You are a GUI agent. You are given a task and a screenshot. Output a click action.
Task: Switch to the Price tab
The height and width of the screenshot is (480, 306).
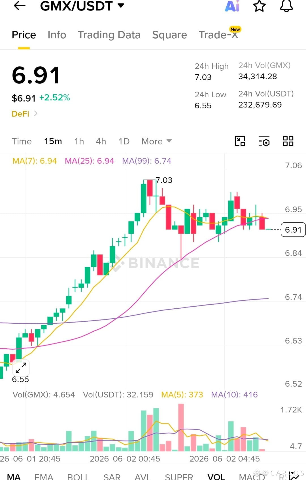24,35
